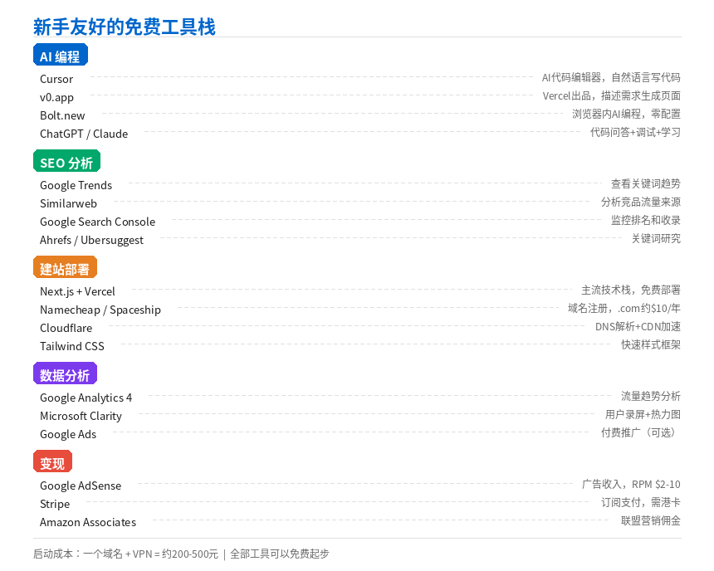Click the Stripe entry

55,504
